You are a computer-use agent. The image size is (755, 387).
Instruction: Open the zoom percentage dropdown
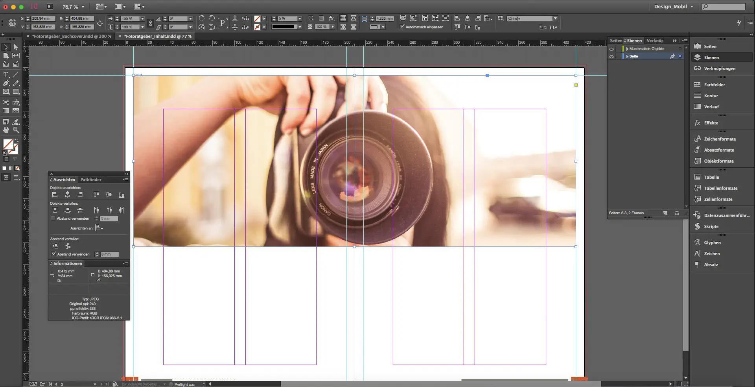click(82, 7)
